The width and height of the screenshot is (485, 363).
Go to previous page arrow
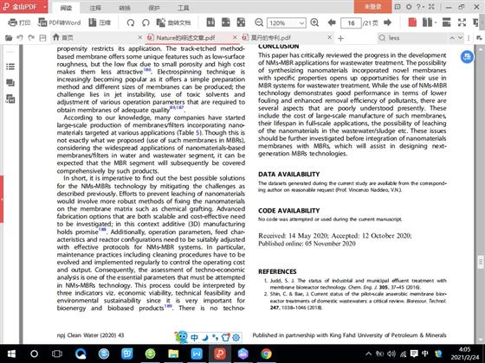click(332, 22)
